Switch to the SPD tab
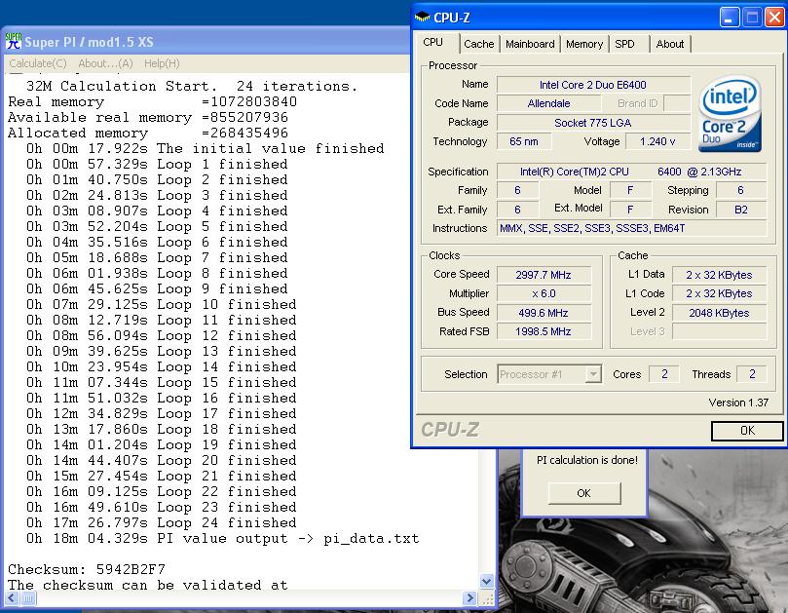This screenshot has height=613, width=788. click(624, 44)
